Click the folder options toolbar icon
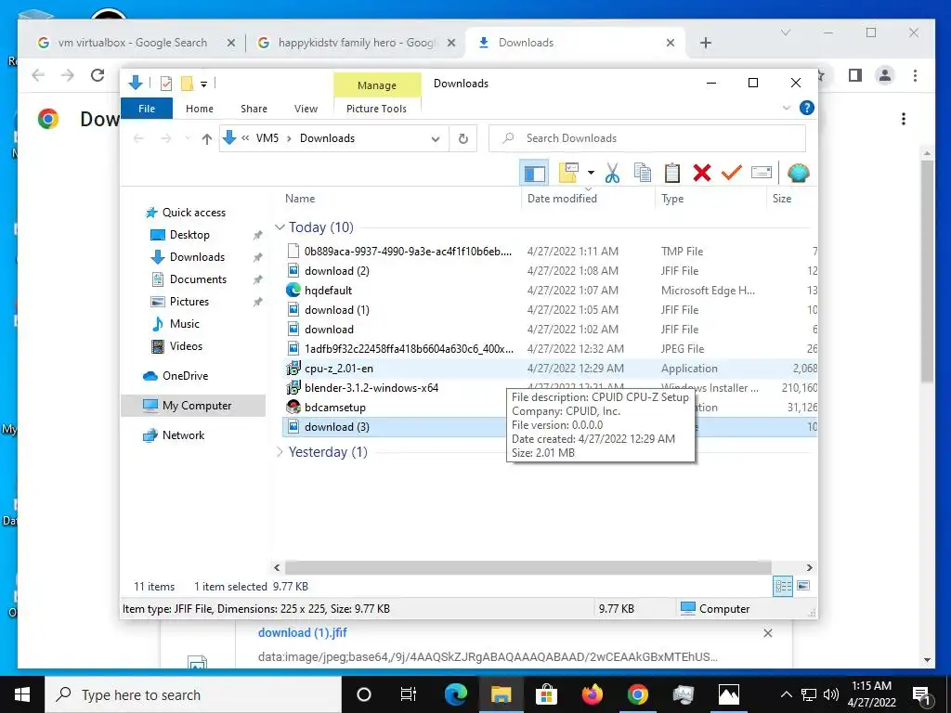This screenshot has height=713, width=951. coord(569,174)
